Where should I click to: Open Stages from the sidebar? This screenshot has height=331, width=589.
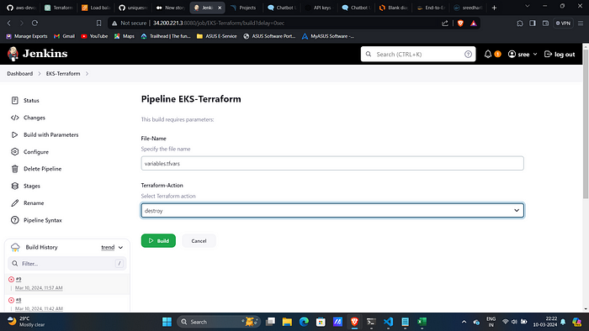[x=25, y=186]
